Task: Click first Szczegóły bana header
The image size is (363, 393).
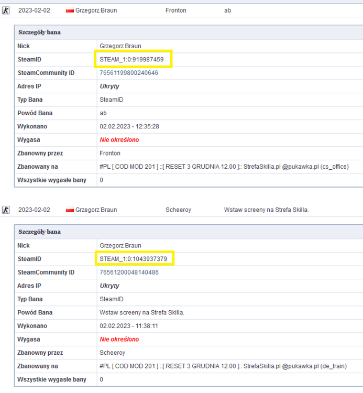Action: point(189,32)
